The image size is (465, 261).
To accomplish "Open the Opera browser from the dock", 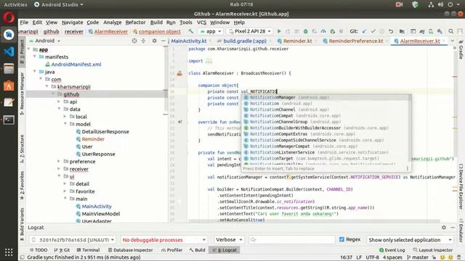I will tap(9, 17).
